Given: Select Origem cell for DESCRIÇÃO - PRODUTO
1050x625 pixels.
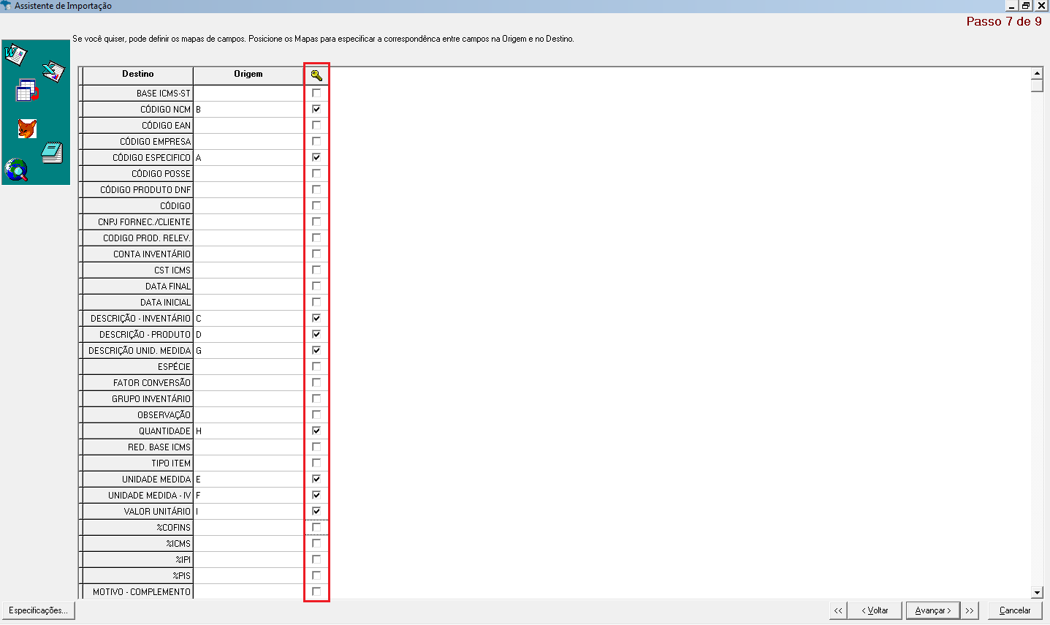Looking at the screenshot, I should (x=248, y=334).
